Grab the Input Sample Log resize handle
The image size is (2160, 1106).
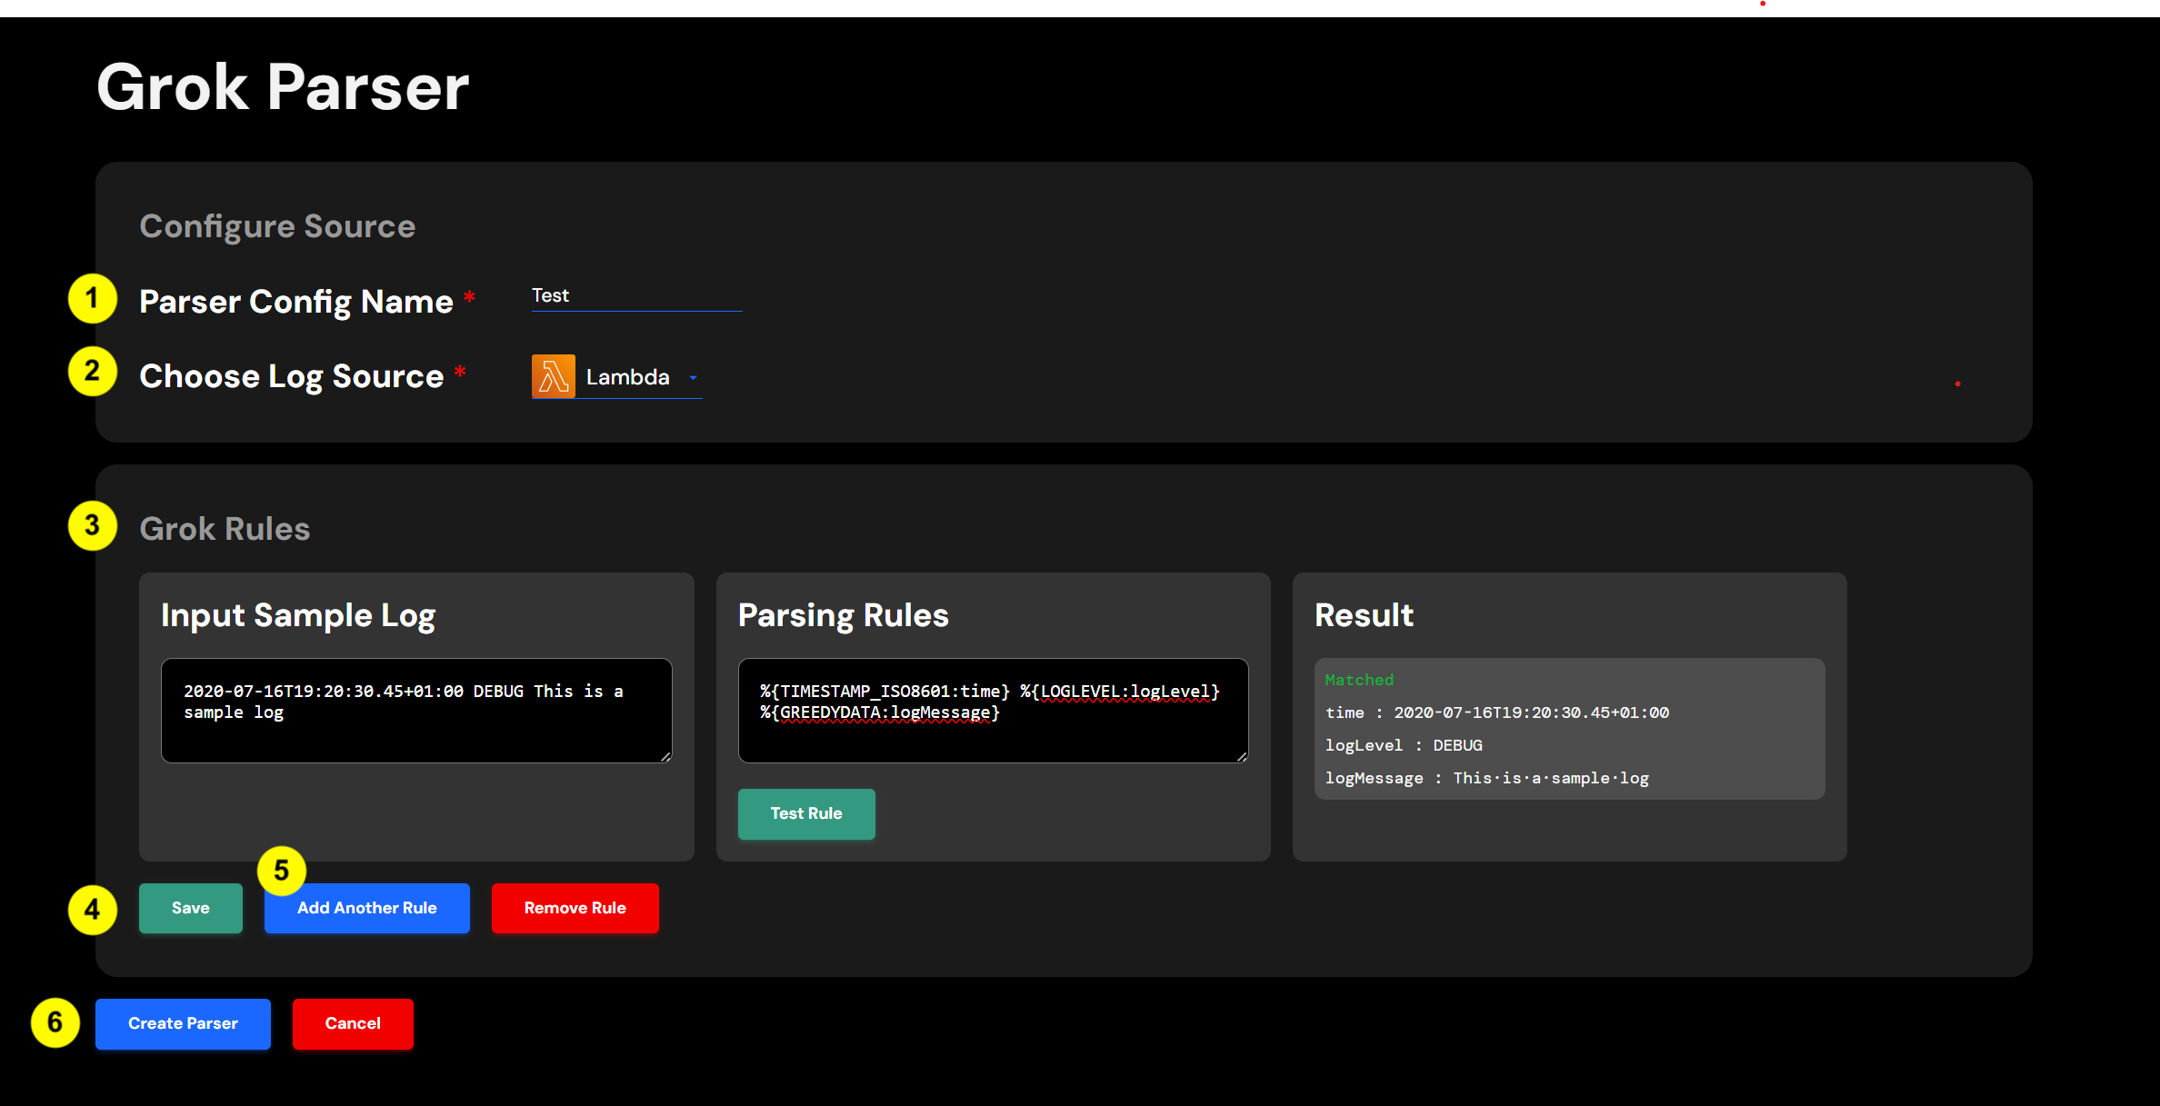[x=665, y=756]
